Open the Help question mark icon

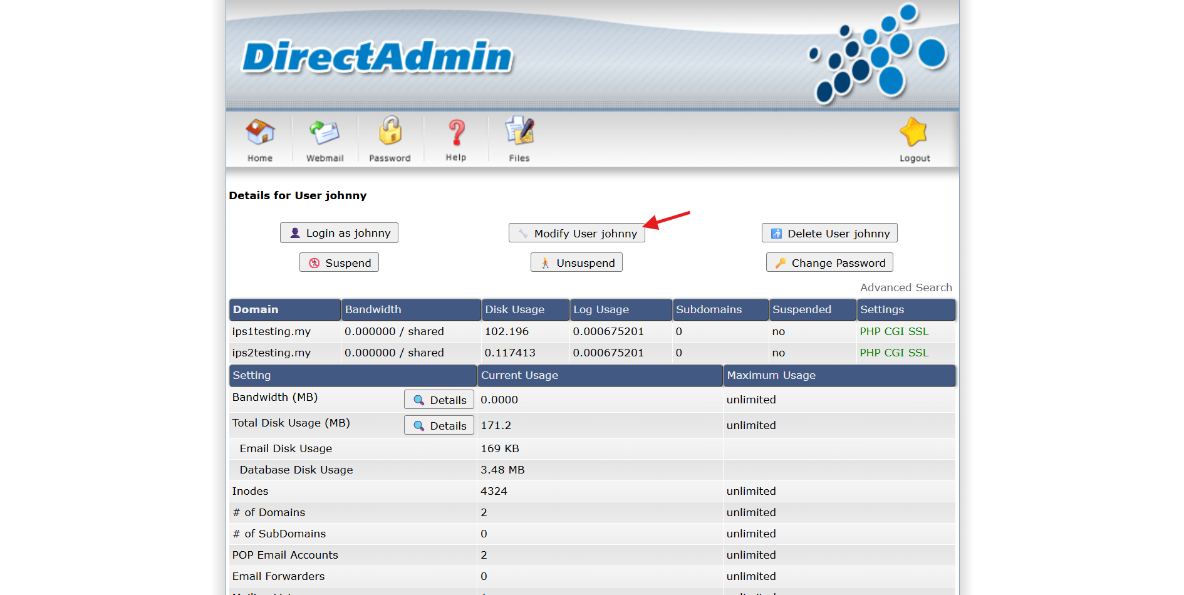tap(456, 140)
